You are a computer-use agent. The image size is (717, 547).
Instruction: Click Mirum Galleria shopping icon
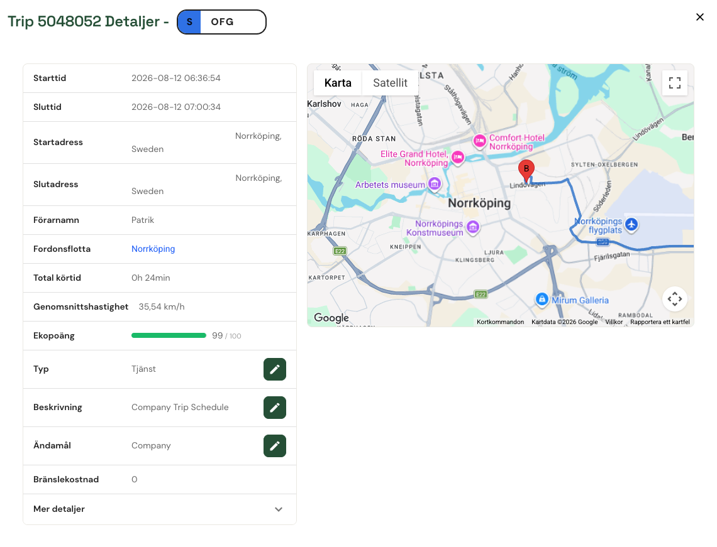pyautogui.click(x=542, y=300)
